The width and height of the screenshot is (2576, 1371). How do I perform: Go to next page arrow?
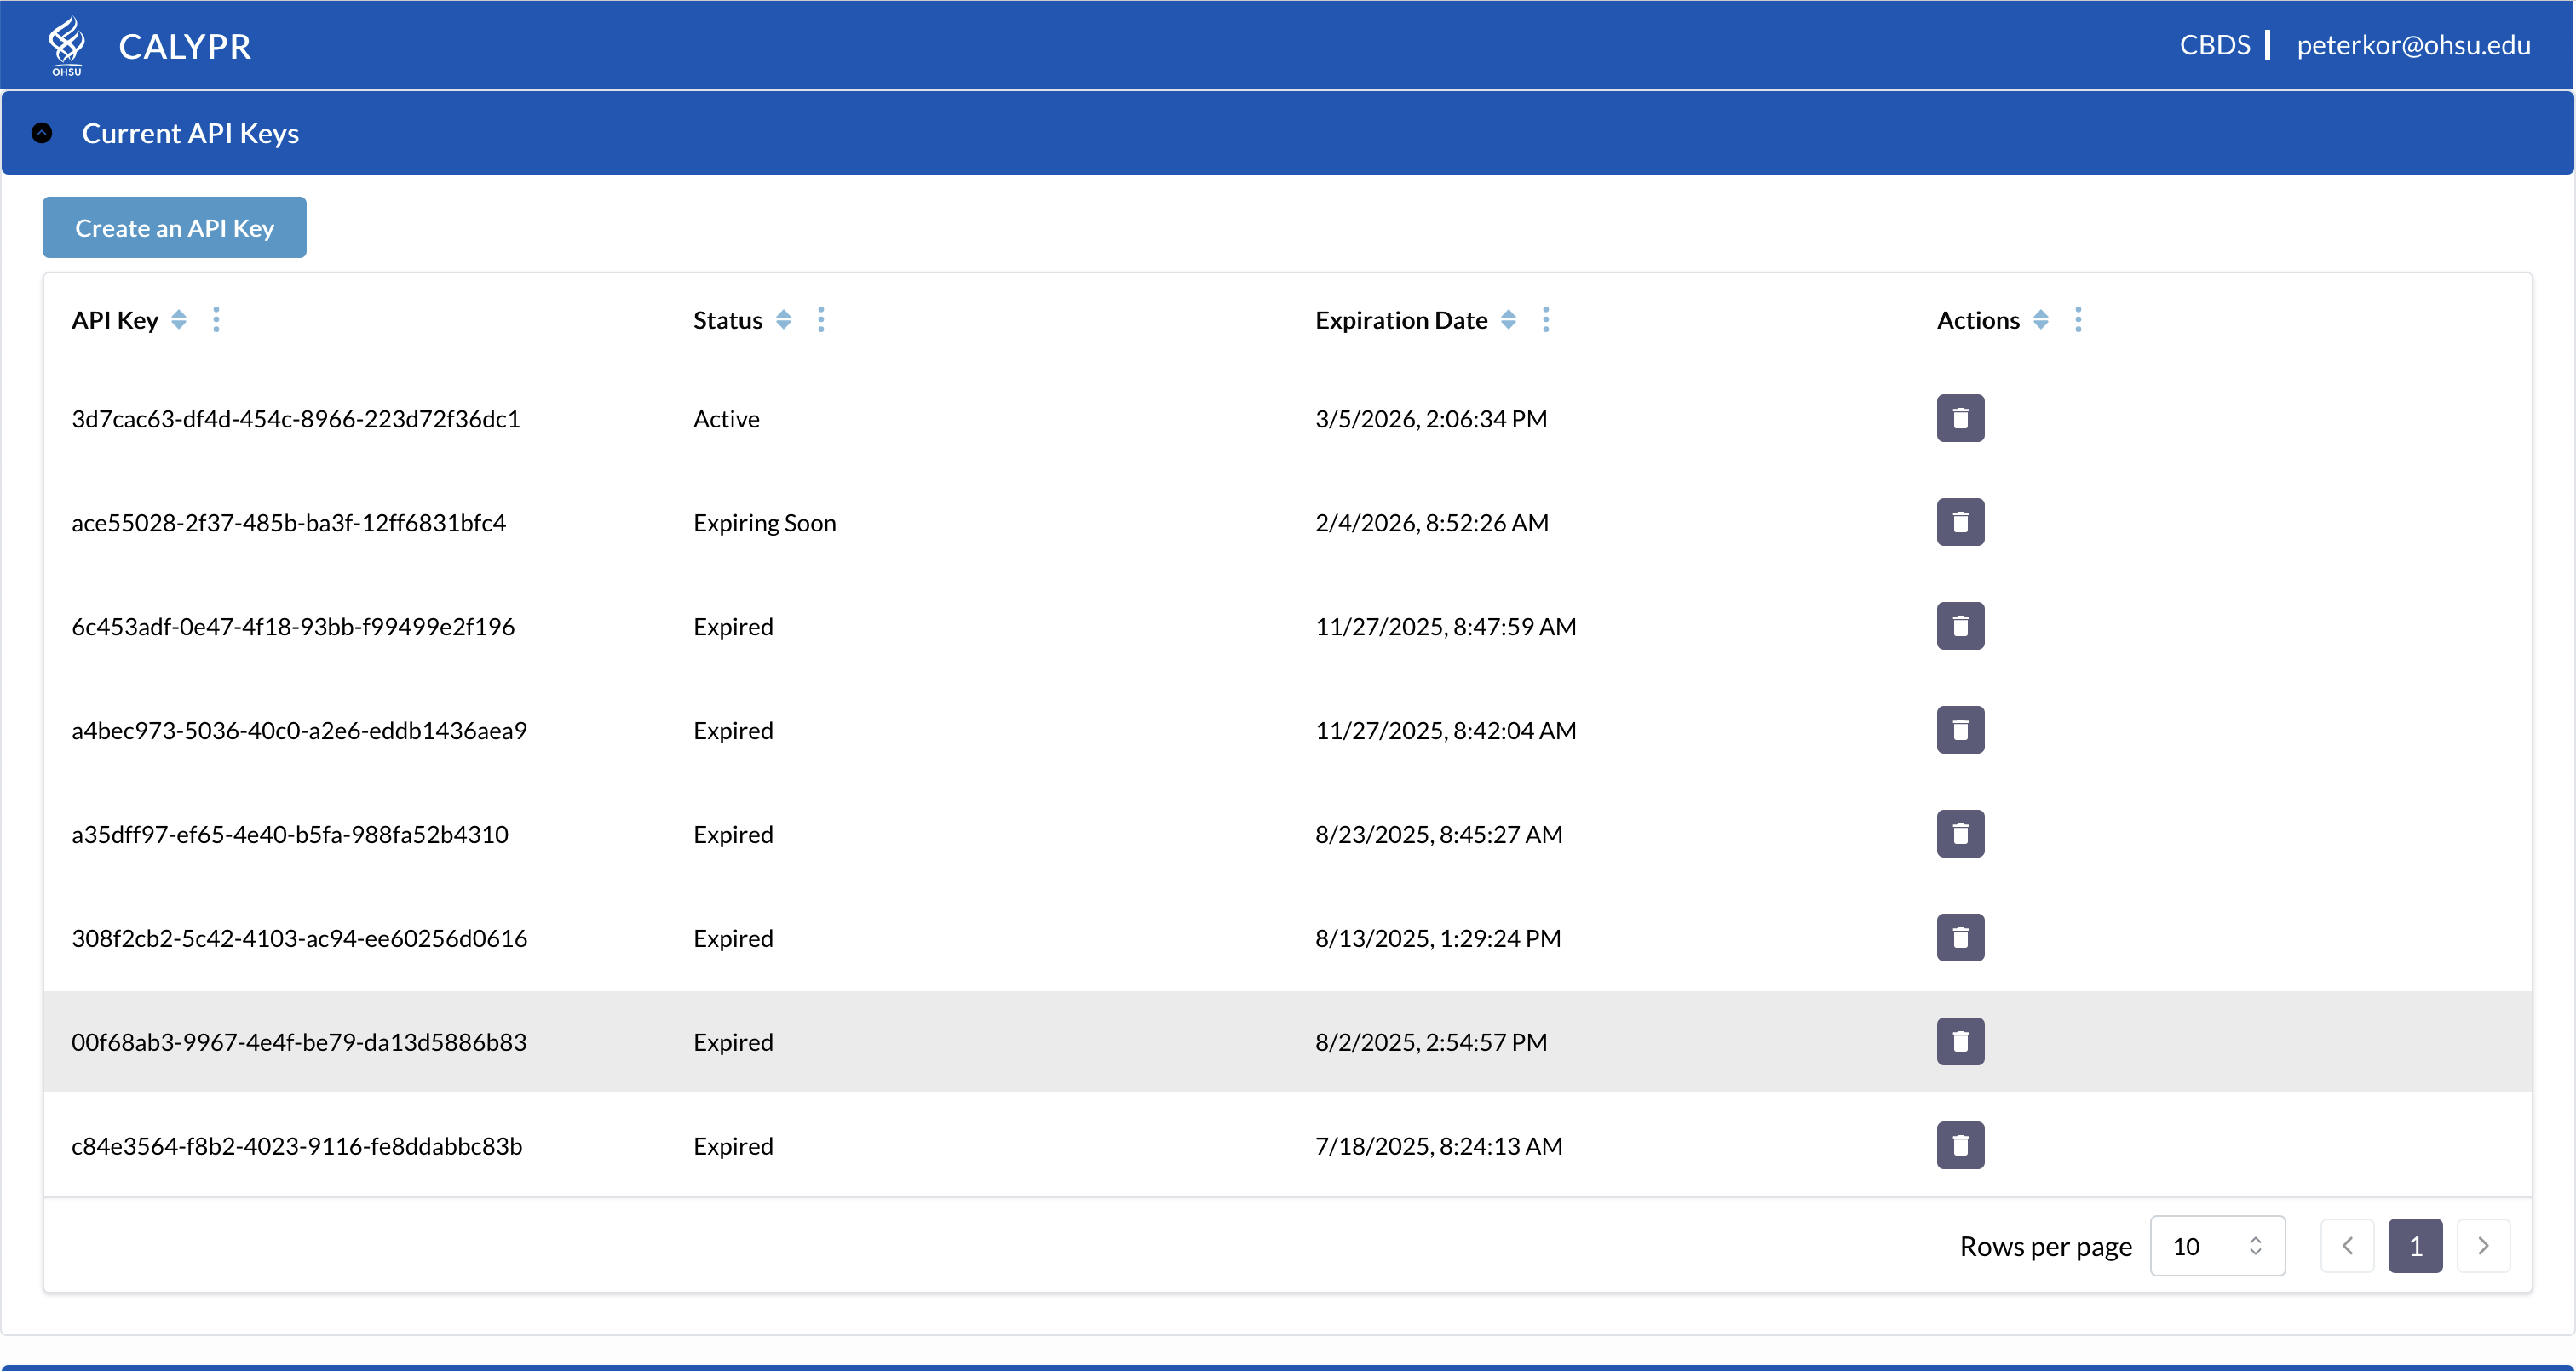point(2482,1246)
